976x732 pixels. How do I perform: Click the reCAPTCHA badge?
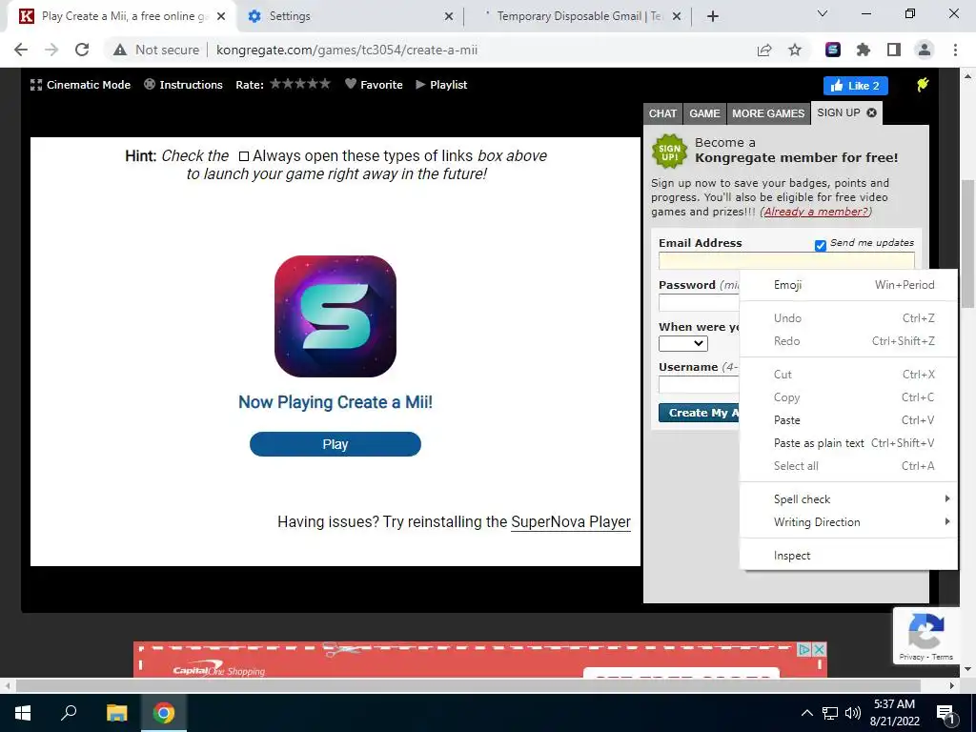coord(926,636)
